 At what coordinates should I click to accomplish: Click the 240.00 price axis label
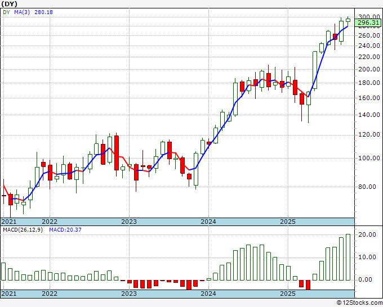pyautogui.click(x=369, y=46)
